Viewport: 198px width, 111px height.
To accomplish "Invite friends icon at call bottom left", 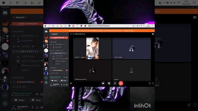I will coord(71,83).
